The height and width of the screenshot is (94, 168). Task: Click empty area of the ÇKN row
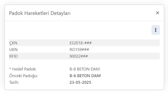click(x=125, y=43)
